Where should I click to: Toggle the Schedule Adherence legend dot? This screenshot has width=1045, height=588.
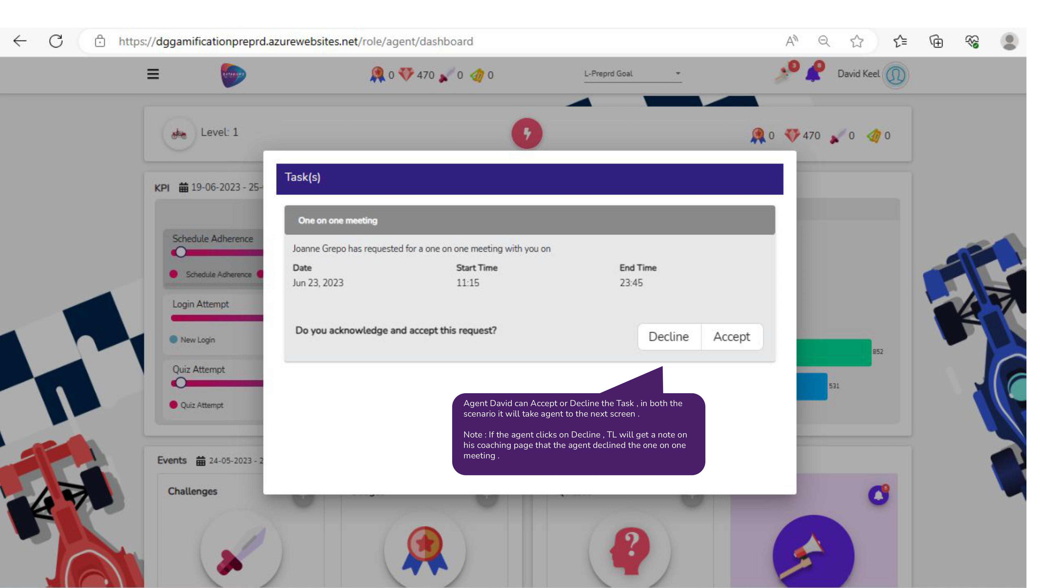pos(174,274)
